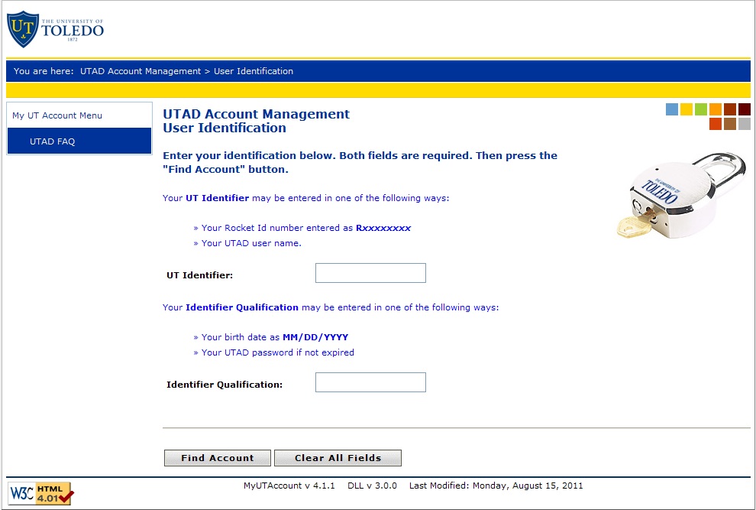Image resolution: width=756 pixels, height=510 pixels.
Task: Click the gray color square
Action: click(745, 124)
